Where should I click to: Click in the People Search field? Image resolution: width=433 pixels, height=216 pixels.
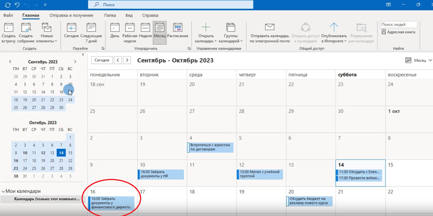tap(399, 24)
